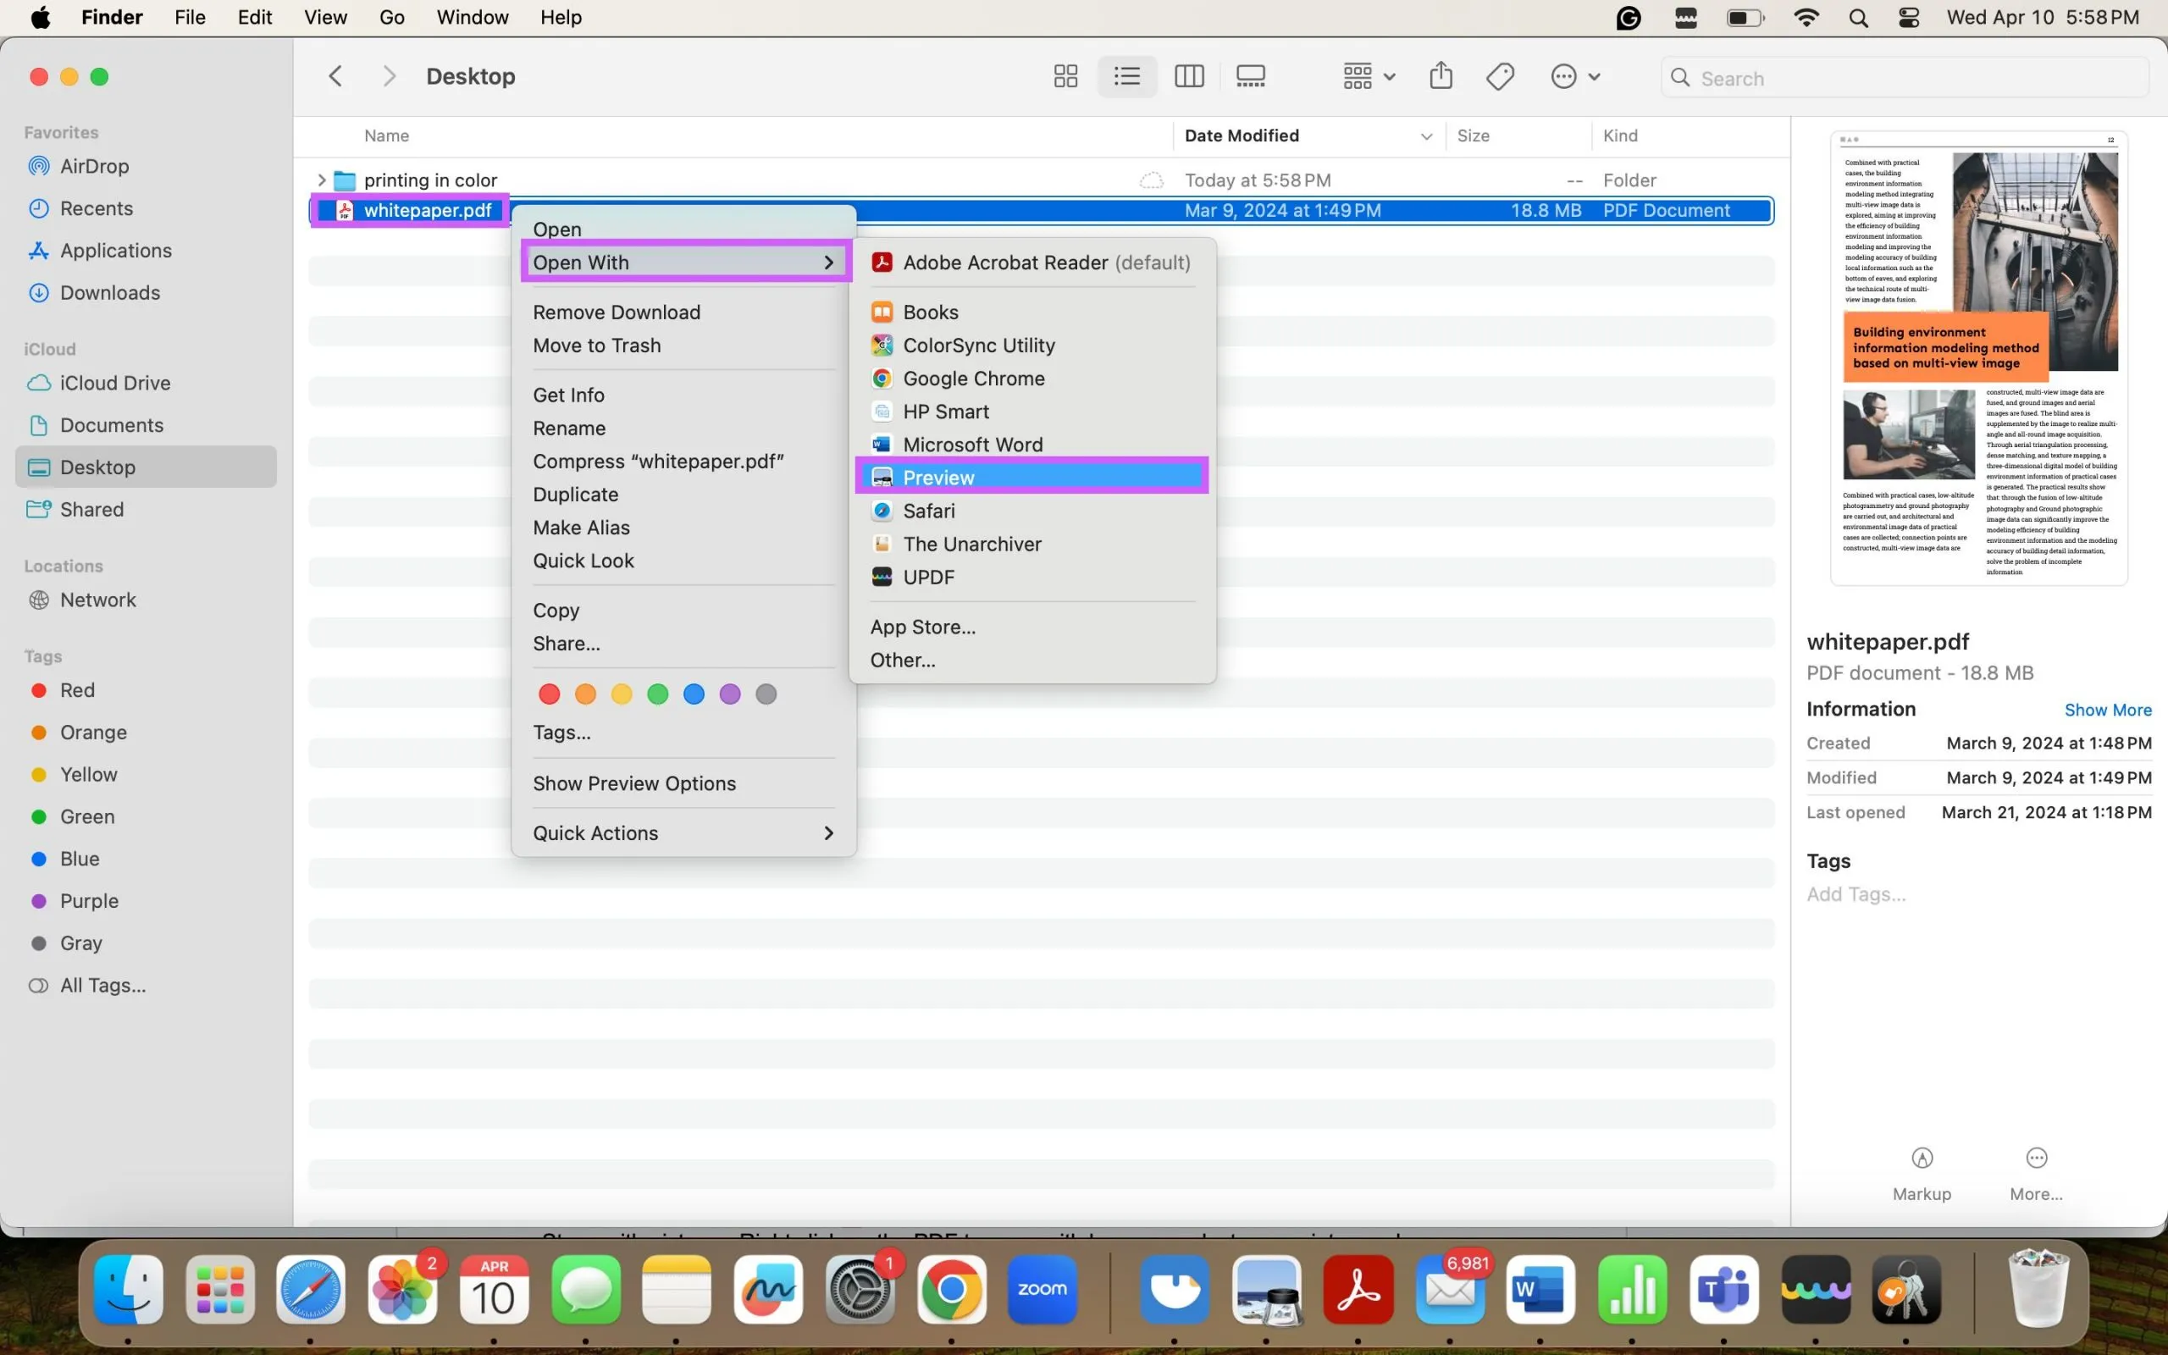
Task: Click the Share icon in Finder toolbar
Action: (1439, 76)
